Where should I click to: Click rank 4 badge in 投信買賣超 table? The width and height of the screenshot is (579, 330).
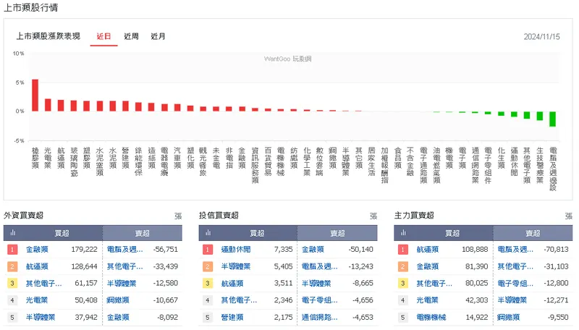point(208,300)
